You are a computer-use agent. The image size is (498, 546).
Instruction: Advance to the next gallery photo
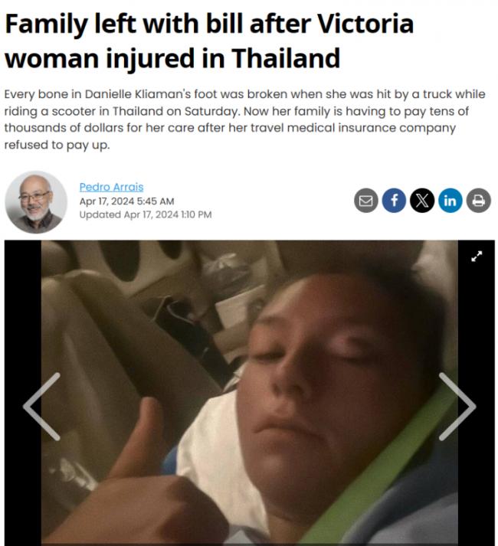pos(457,407)
